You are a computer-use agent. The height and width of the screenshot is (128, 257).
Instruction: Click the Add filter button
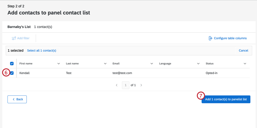[x=21, y=38]
